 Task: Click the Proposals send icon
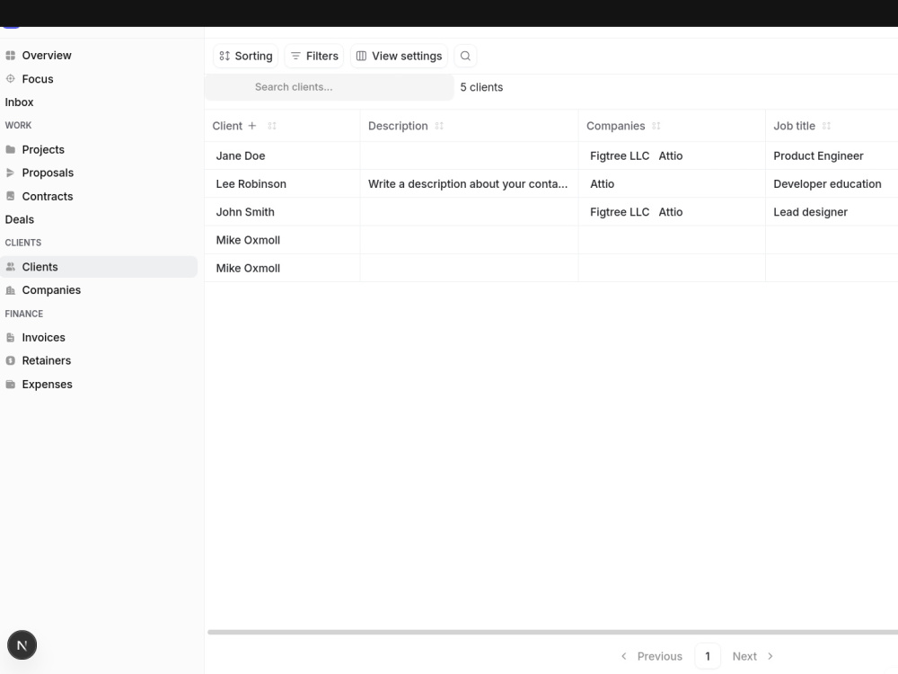point(10,173)
